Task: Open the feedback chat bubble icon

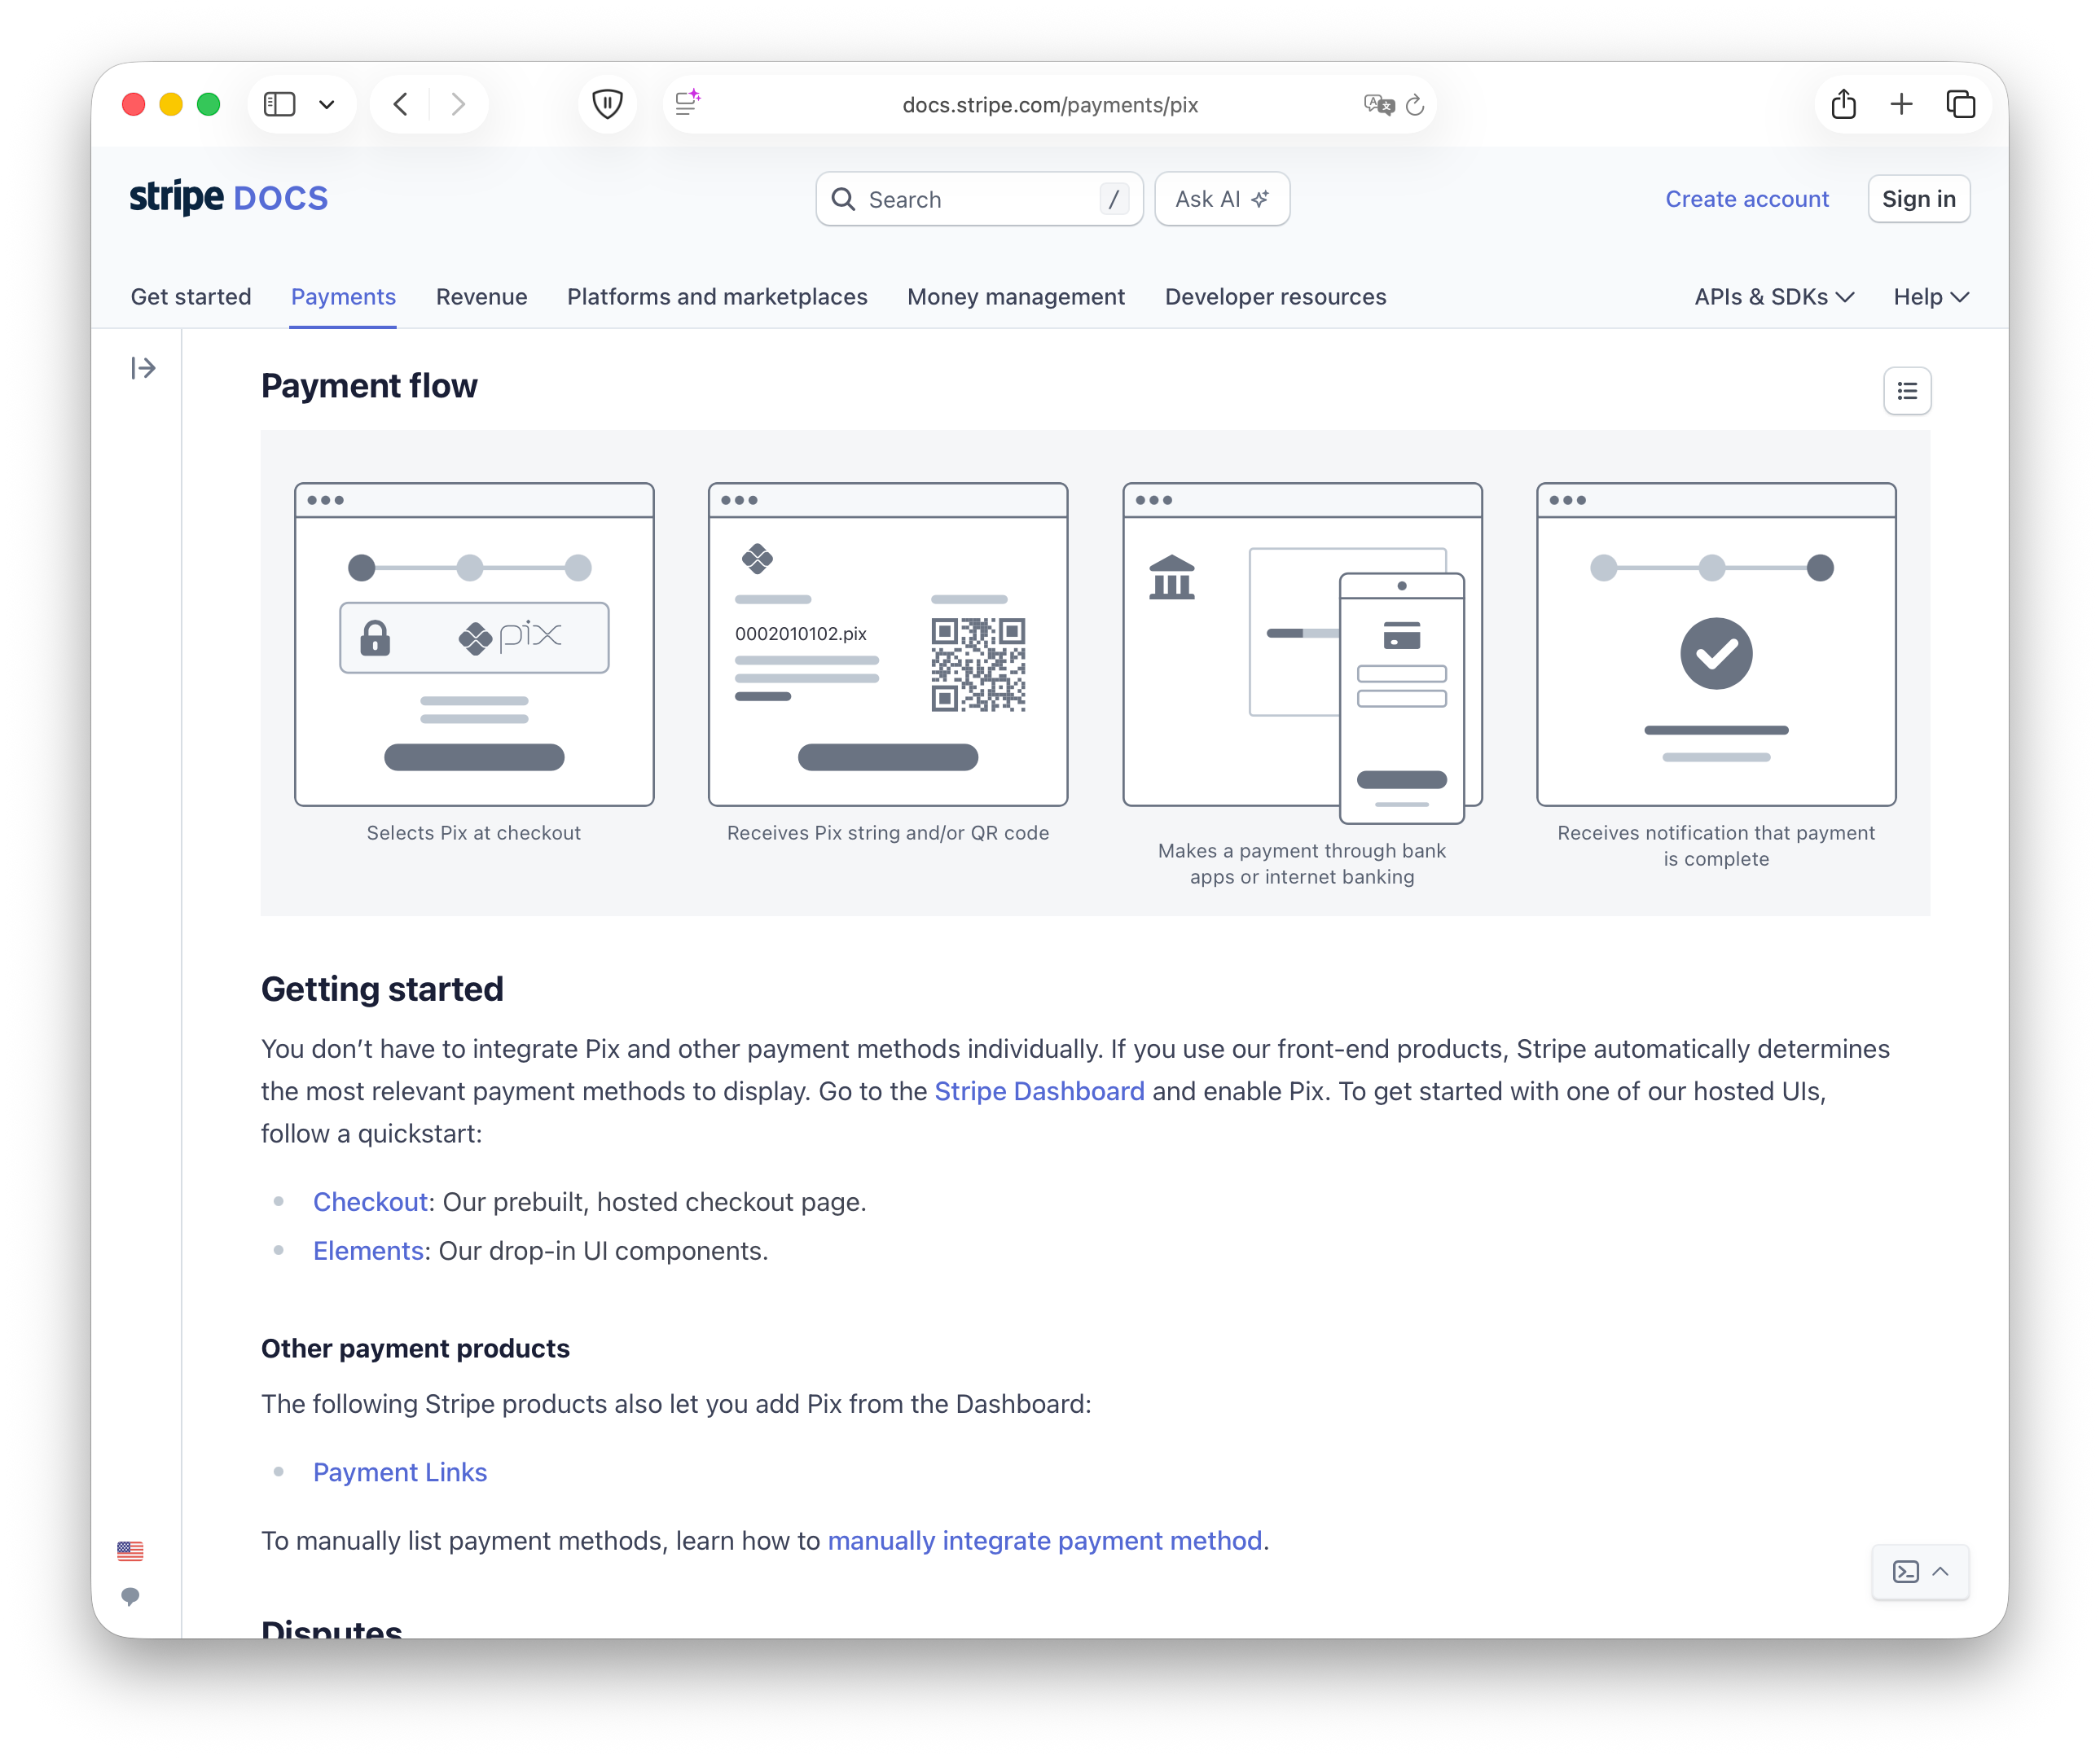Action: coord(130,1595)
